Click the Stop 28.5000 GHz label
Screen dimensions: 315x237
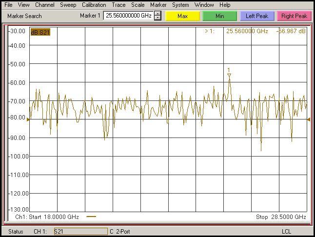pyautogui.click(x=281, y=217)
